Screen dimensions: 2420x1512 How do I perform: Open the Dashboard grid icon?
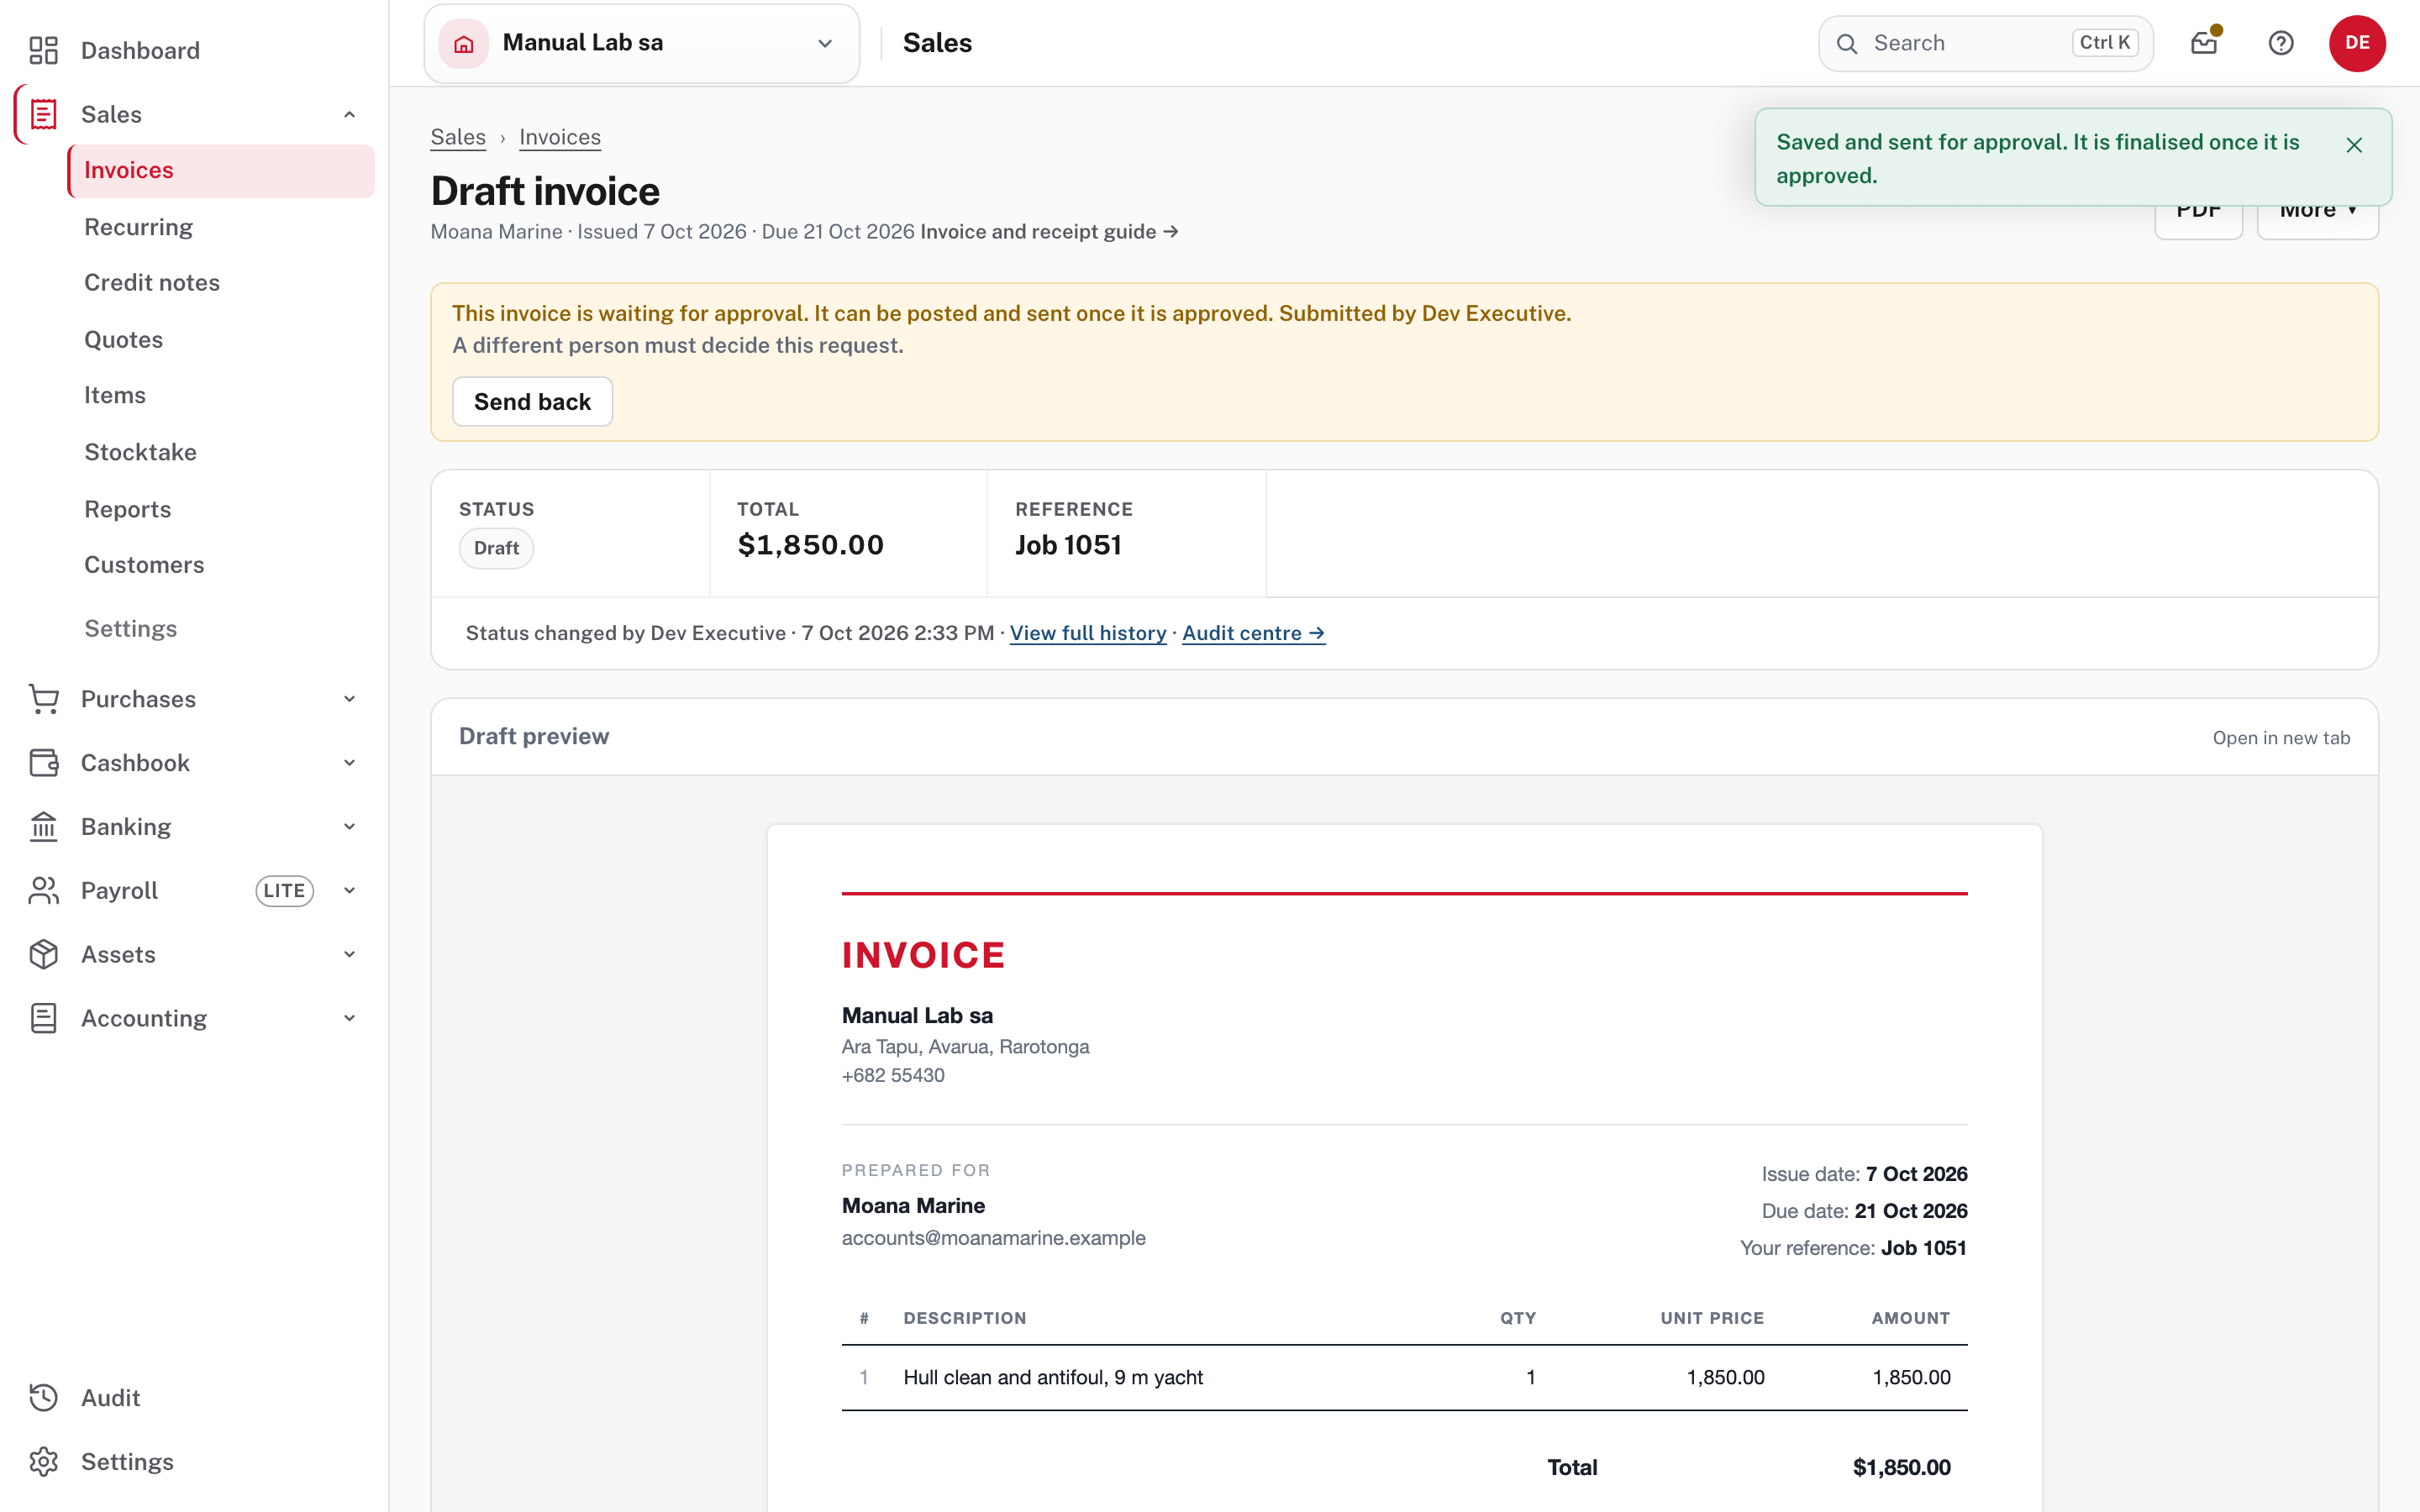(43, 50)
